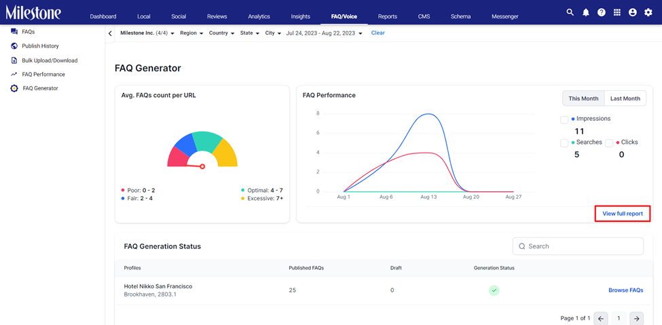Expand the Country filter dropdown

click(221, 33)
